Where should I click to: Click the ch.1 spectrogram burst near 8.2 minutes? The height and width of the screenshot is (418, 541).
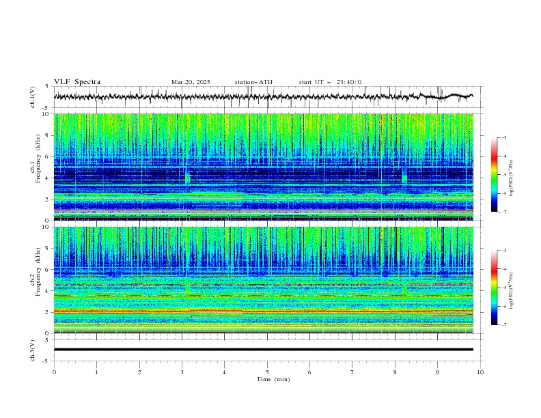point(404,178)
